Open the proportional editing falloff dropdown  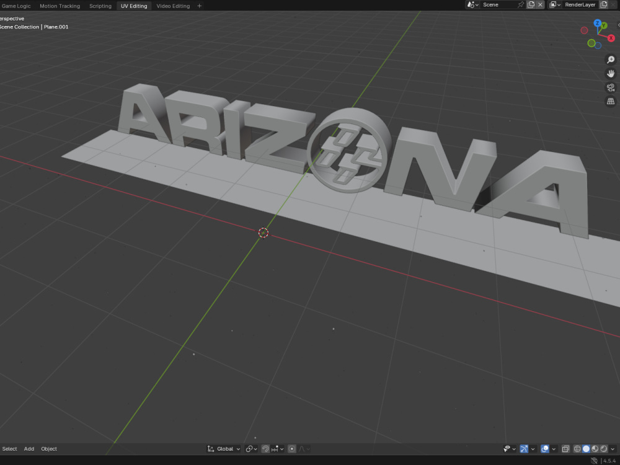tap(304, 449)
